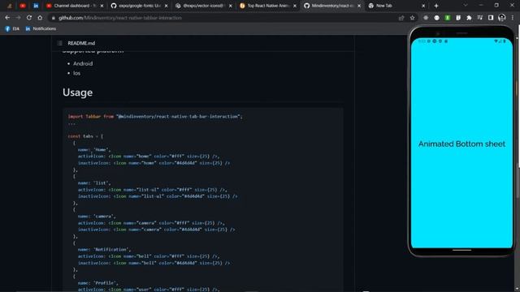Viewport: 520px width, 292px height.
Task: Switch to the expo/google-fonts tab
Action: [139, 6]
